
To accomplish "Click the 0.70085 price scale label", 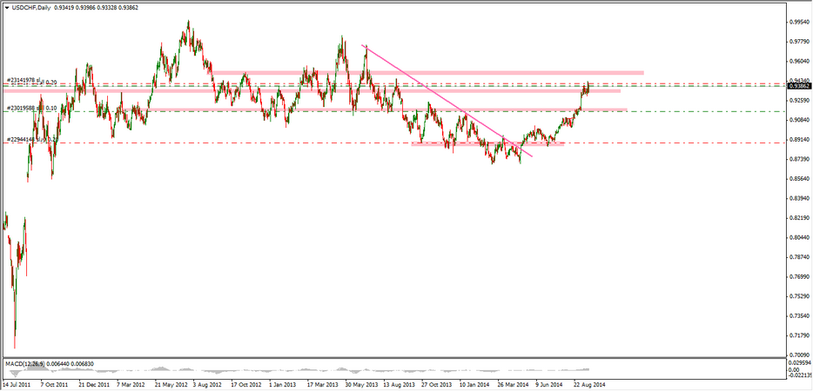I will (798, 355).
